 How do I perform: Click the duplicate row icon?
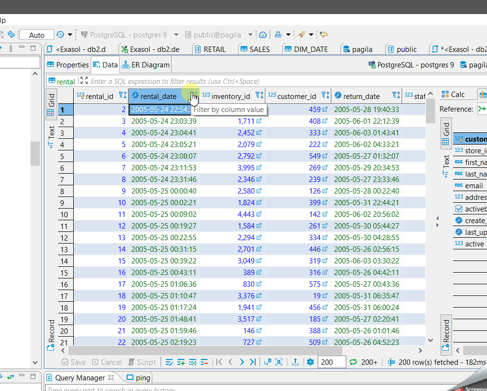pos(193,362)
